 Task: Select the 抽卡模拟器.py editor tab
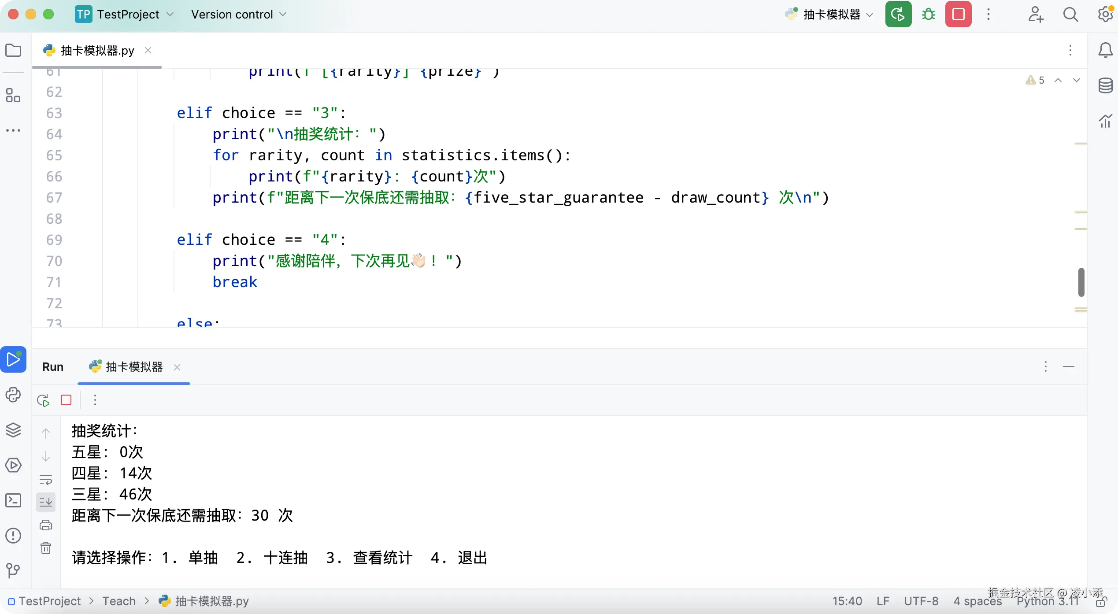[x=97, y=51]
